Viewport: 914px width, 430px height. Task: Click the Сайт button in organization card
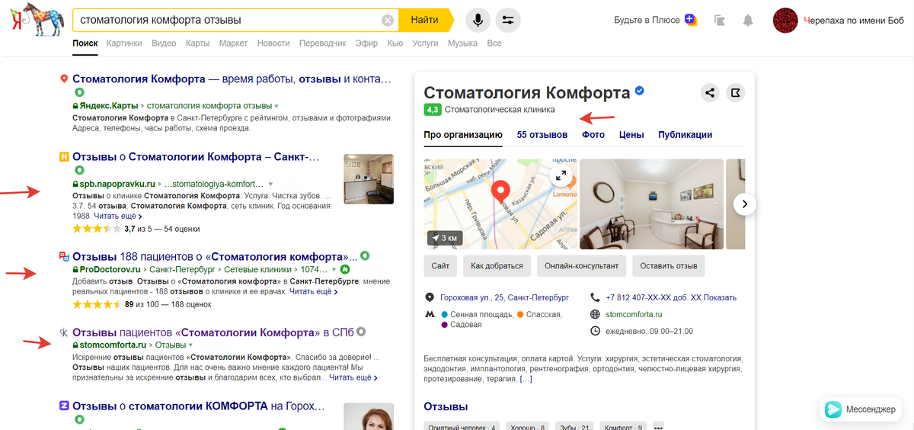(440, 266)
